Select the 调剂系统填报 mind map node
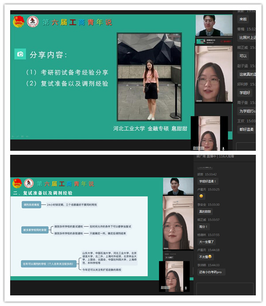266x306 pixels. point(31,204)
